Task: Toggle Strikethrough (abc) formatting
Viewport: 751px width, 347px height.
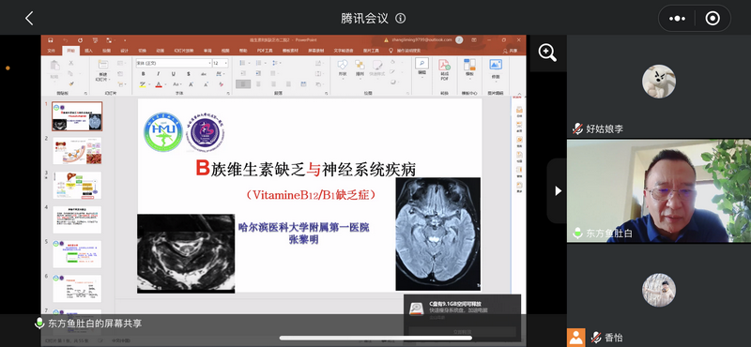Action: pyautogui.click(x=204, y=74)
